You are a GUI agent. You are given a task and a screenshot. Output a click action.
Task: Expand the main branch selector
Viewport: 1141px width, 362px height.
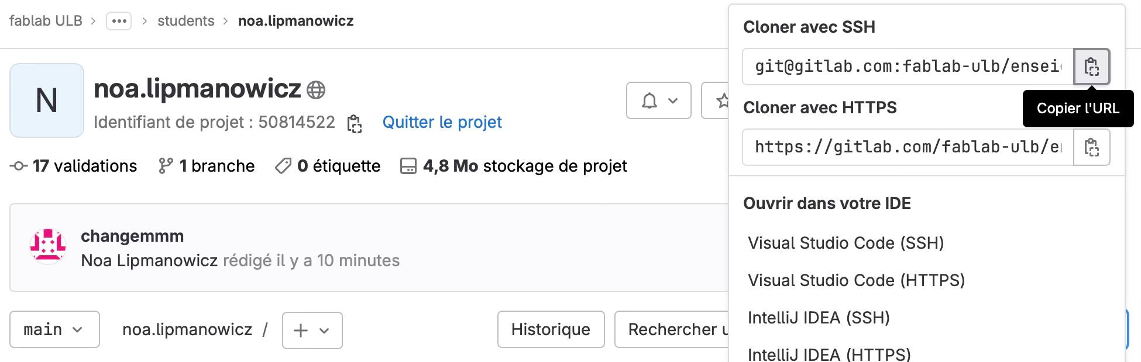(54, 330)
